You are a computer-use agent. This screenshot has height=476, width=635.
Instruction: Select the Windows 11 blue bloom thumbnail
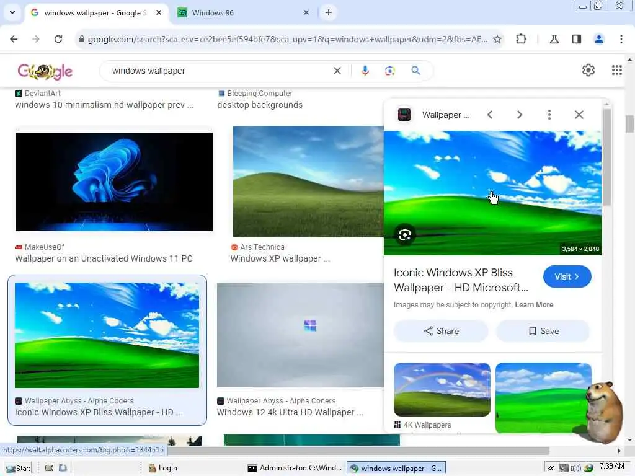[114, 182]
